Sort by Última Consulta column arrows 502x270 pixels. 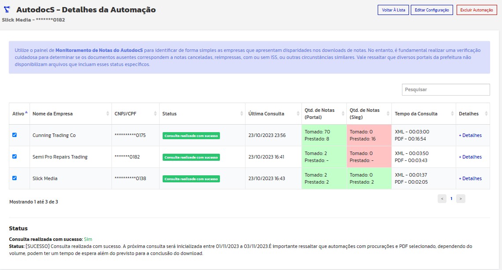[x=297, y=114]
